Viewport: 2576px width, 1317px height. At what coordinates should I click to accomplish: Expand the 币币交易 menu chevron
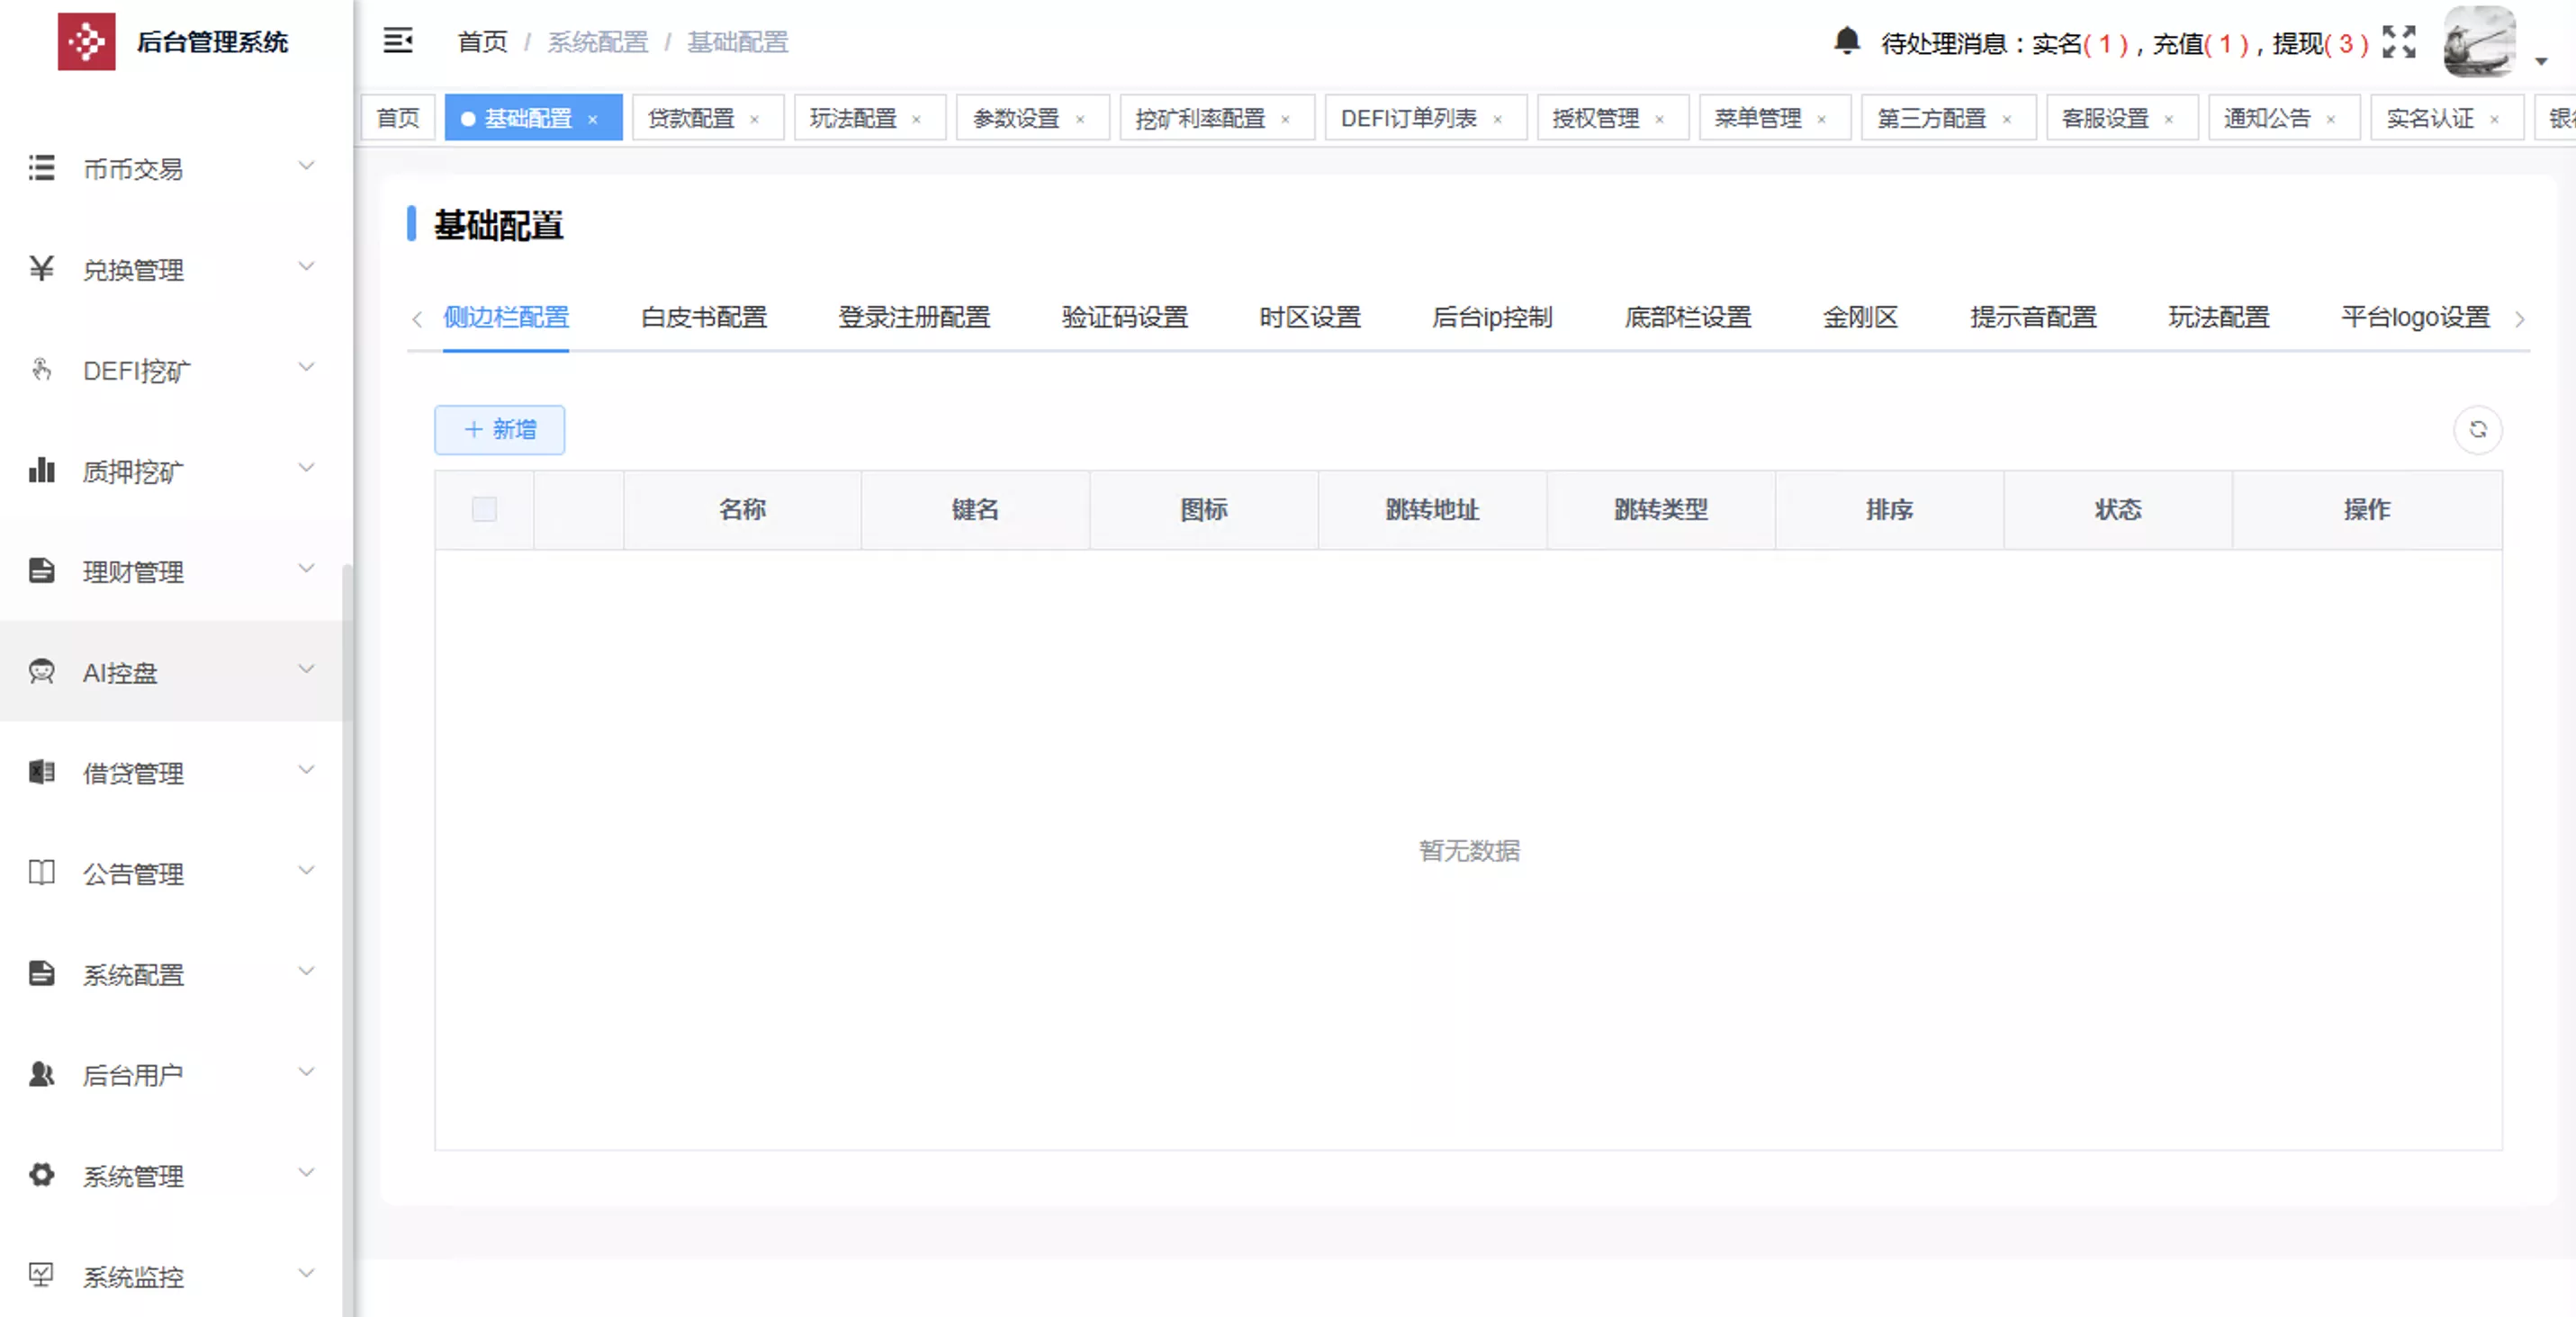306,166
